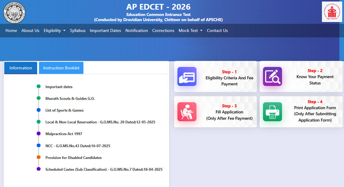
Task: Open the About Us page
Action: tap(30, 31)
